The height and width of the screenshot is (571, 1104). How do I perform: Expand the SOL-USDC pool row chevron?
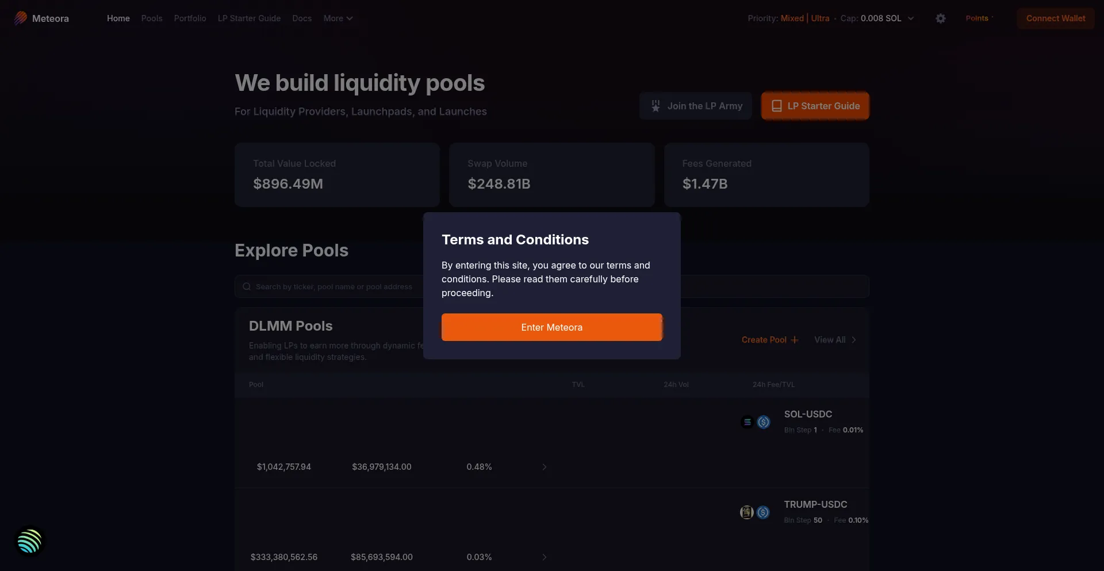[x=544, y=467]
